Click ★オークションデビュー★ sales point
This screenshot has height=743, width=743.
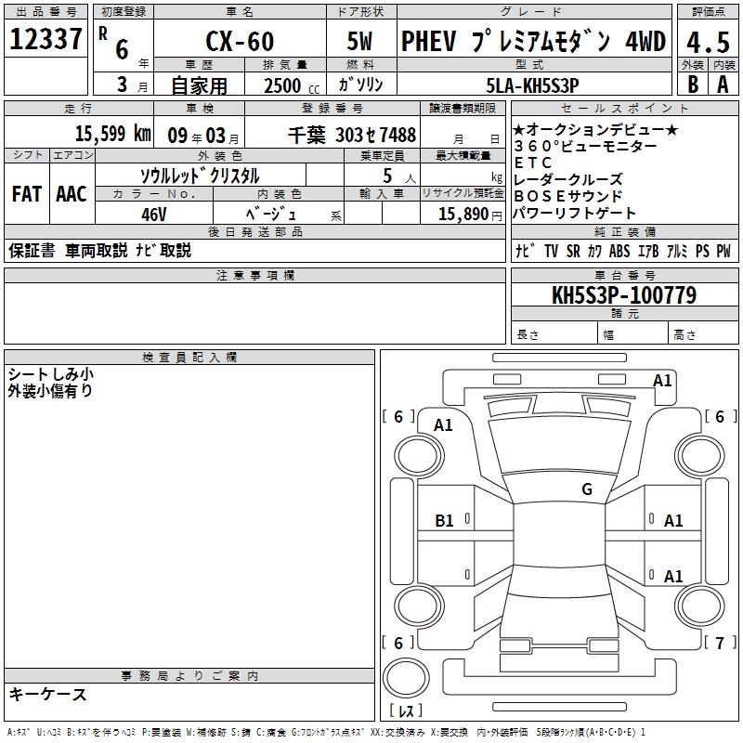[x=595, y=130]
